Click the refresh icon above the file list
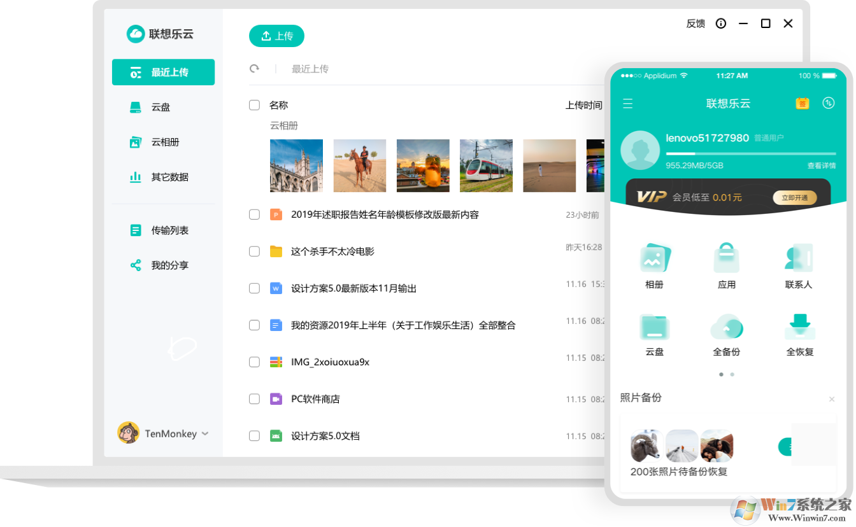This screenshot has height=527, width=856. tap(255, 68)
